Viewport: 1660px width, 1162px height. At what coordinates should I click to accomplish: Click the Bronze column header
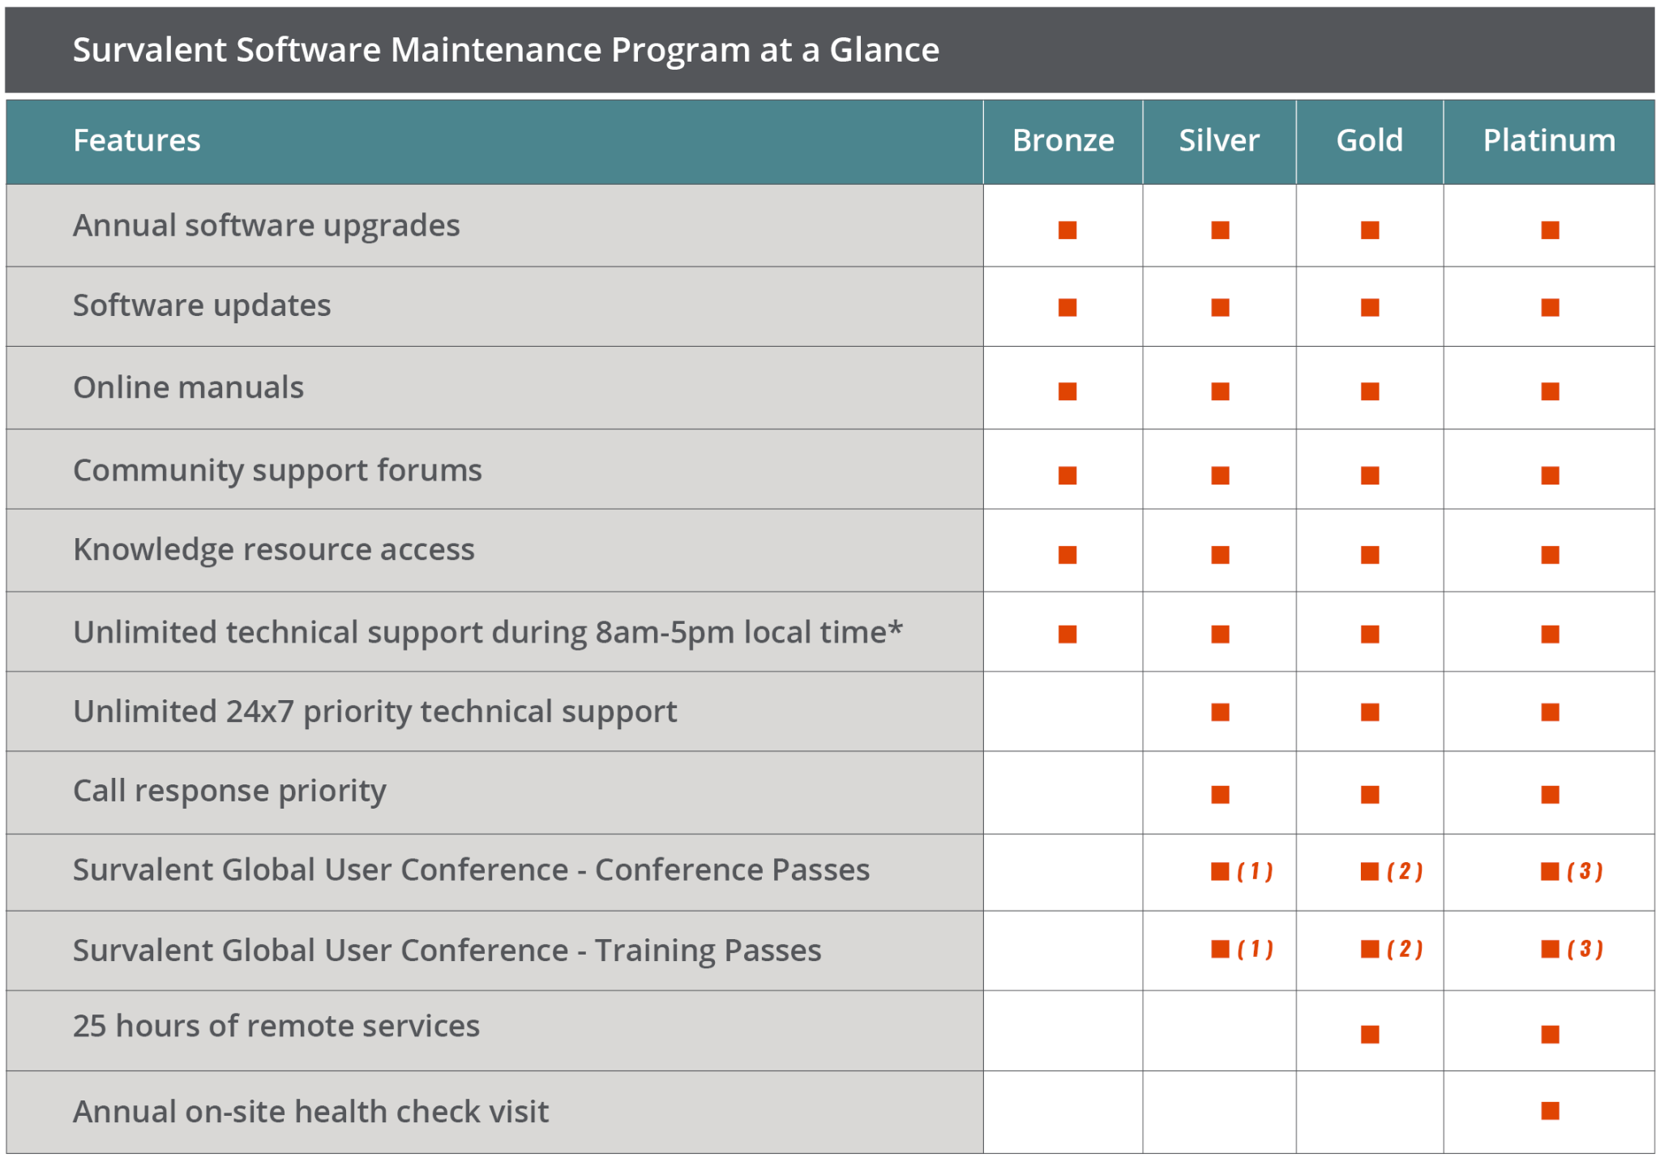tap(1063, 141)
